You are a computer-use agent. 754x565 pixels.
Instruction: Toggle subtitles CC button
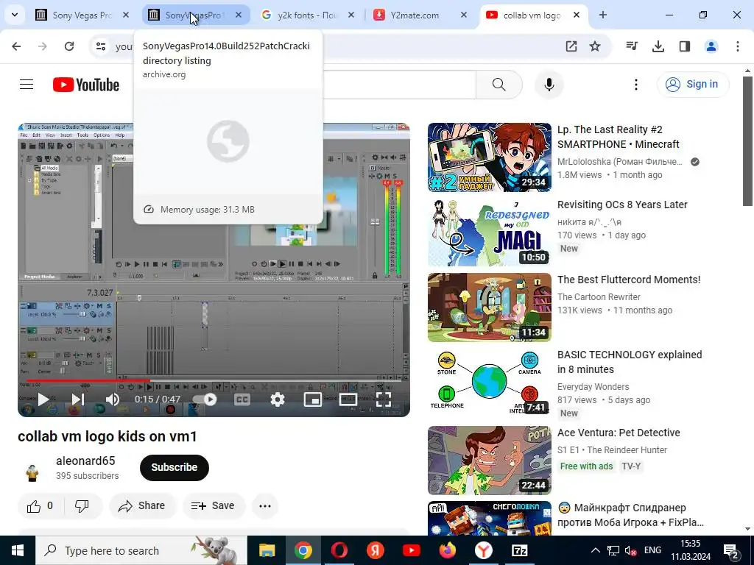tap(242, 399)
